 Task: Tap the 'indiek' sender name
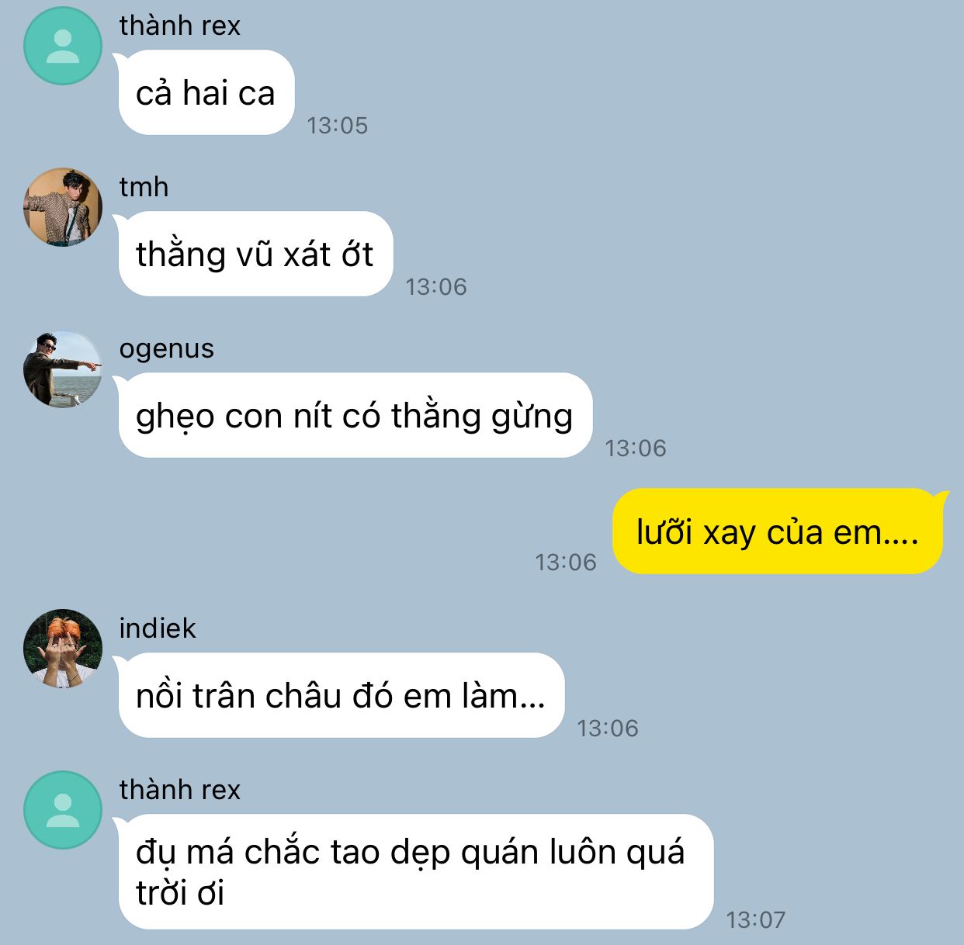(158, 628)
